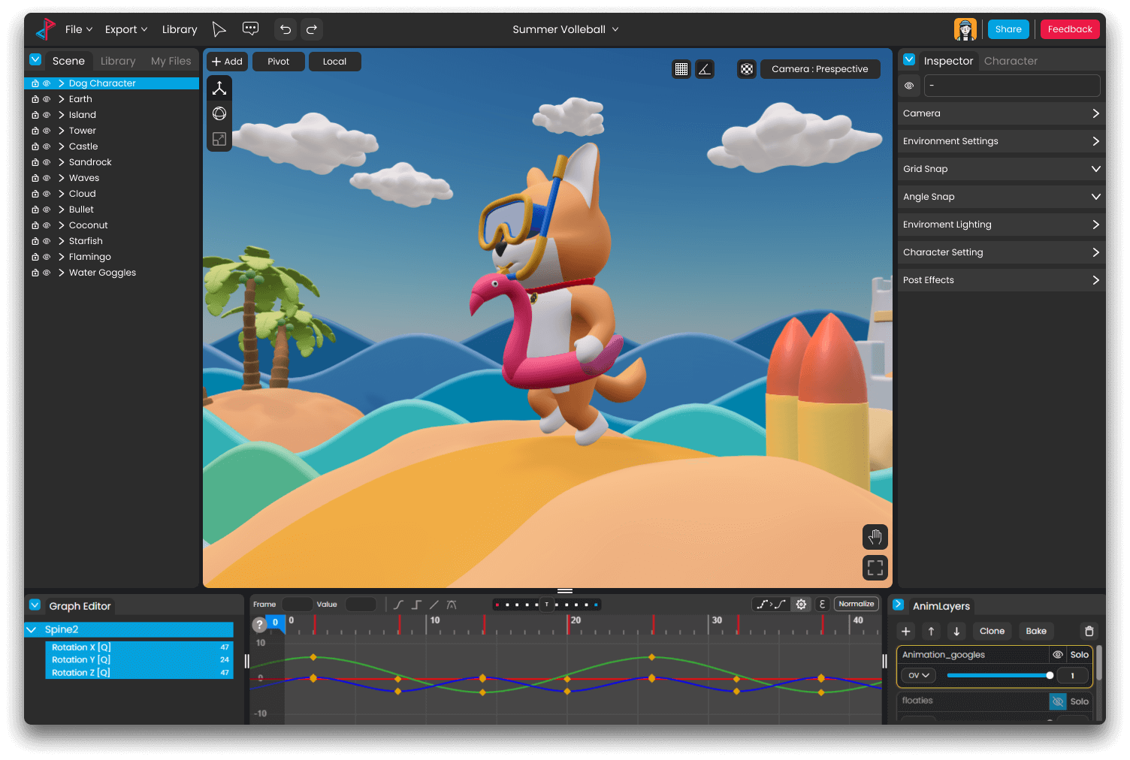Click the Bake layer button
Screen dimensions: 1130x760
1036,632
